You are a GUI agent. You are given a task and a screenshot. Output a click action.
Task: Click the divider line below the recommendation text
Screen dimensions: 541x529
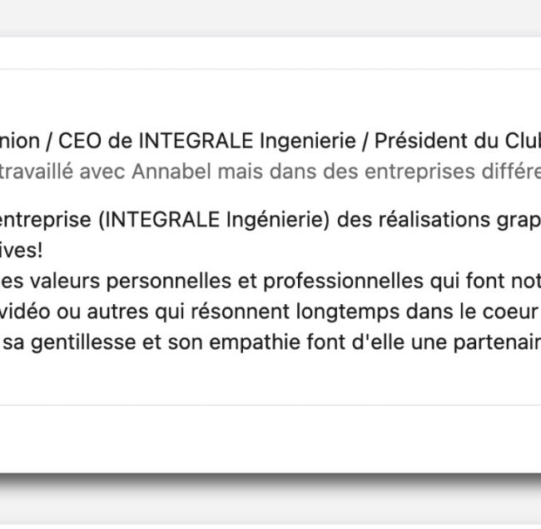[x=270, y=405]
